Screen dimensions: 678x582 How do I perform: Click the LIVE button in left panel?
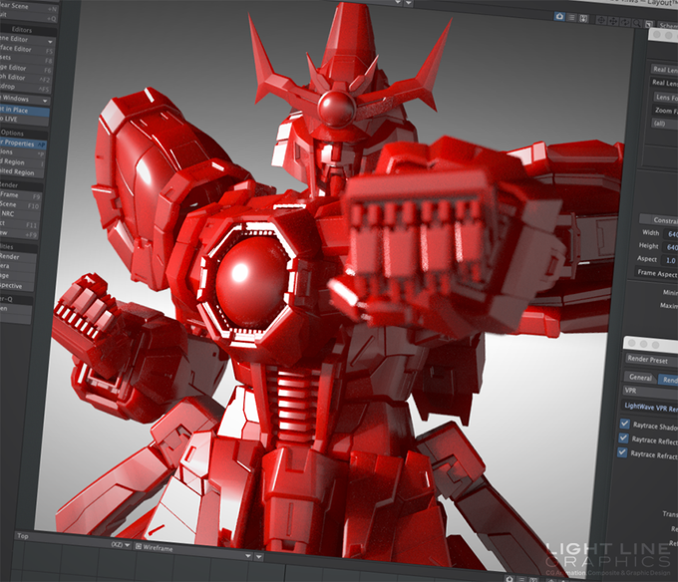click(x=24, y=119)
